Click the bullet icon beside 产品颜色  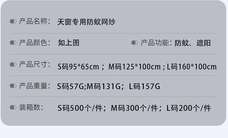pyautogui.click(x=13, y=43)
